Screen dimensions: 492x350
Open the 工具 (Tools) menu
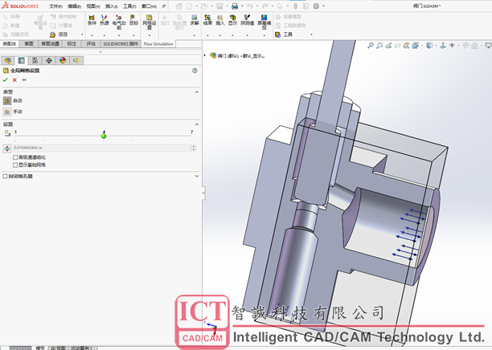129,6
